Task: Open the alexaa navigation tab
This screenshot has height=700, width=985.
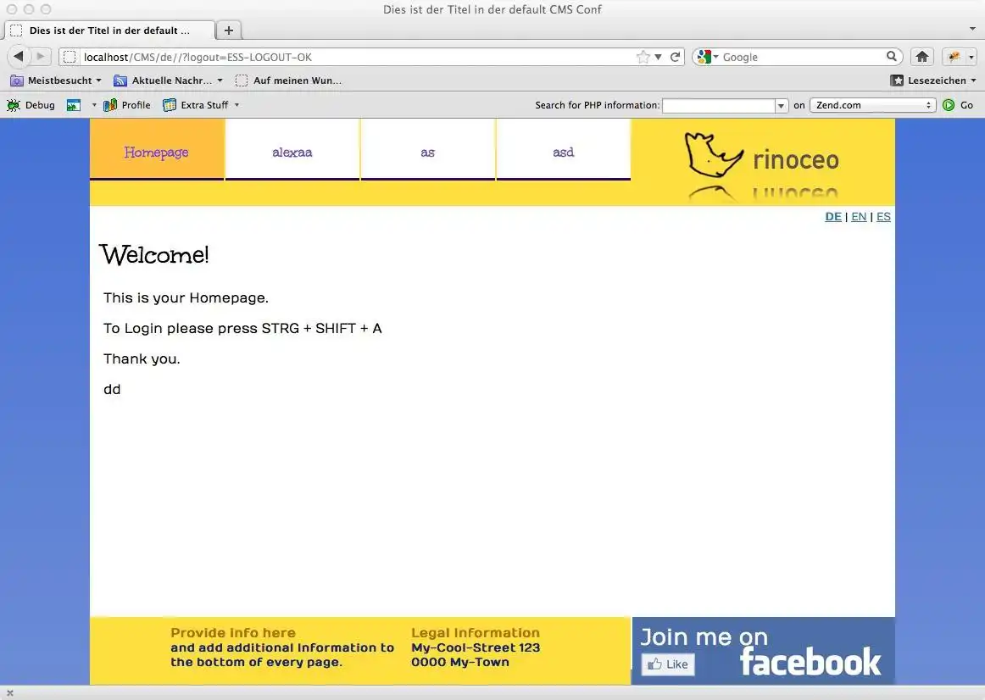Action: [292, 149]
